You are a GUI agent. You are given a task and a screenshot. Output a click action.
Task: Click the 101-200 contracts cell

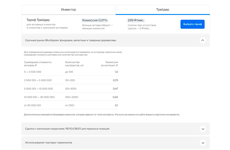pyautogui.click(x=70, y=80)
